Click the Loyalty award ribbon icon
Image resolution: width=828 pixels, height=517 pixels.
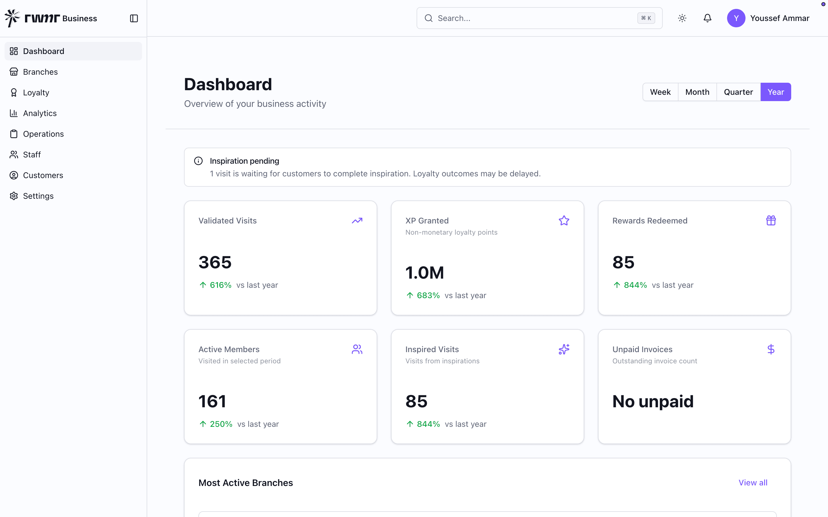[x=14, y=93]
